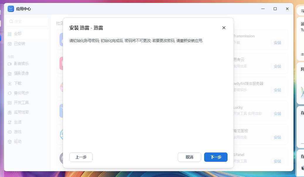Click the 全部 grid icon
This screenshot has width=304, height=177.
coord(10,34)
